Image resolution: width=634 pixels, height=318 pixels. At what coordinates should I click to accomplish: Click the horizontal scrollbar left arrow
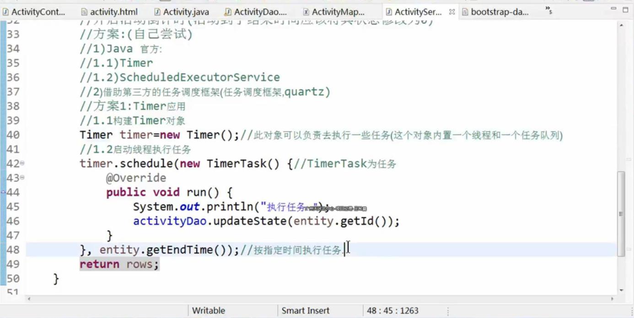29,299
